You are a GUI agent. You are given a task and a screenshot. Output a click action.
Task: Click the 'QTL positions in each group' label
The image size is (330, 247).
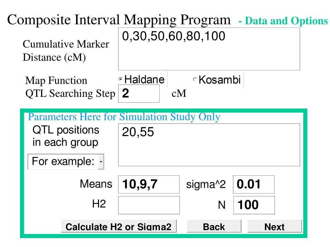point(66,136)
